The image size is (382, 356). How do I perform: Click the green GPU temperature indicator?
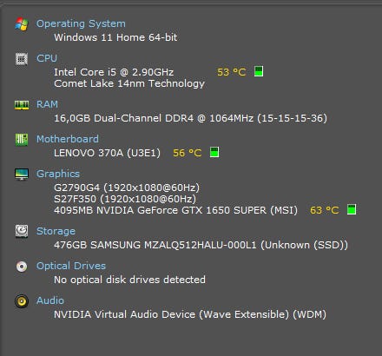pos(352,209)
